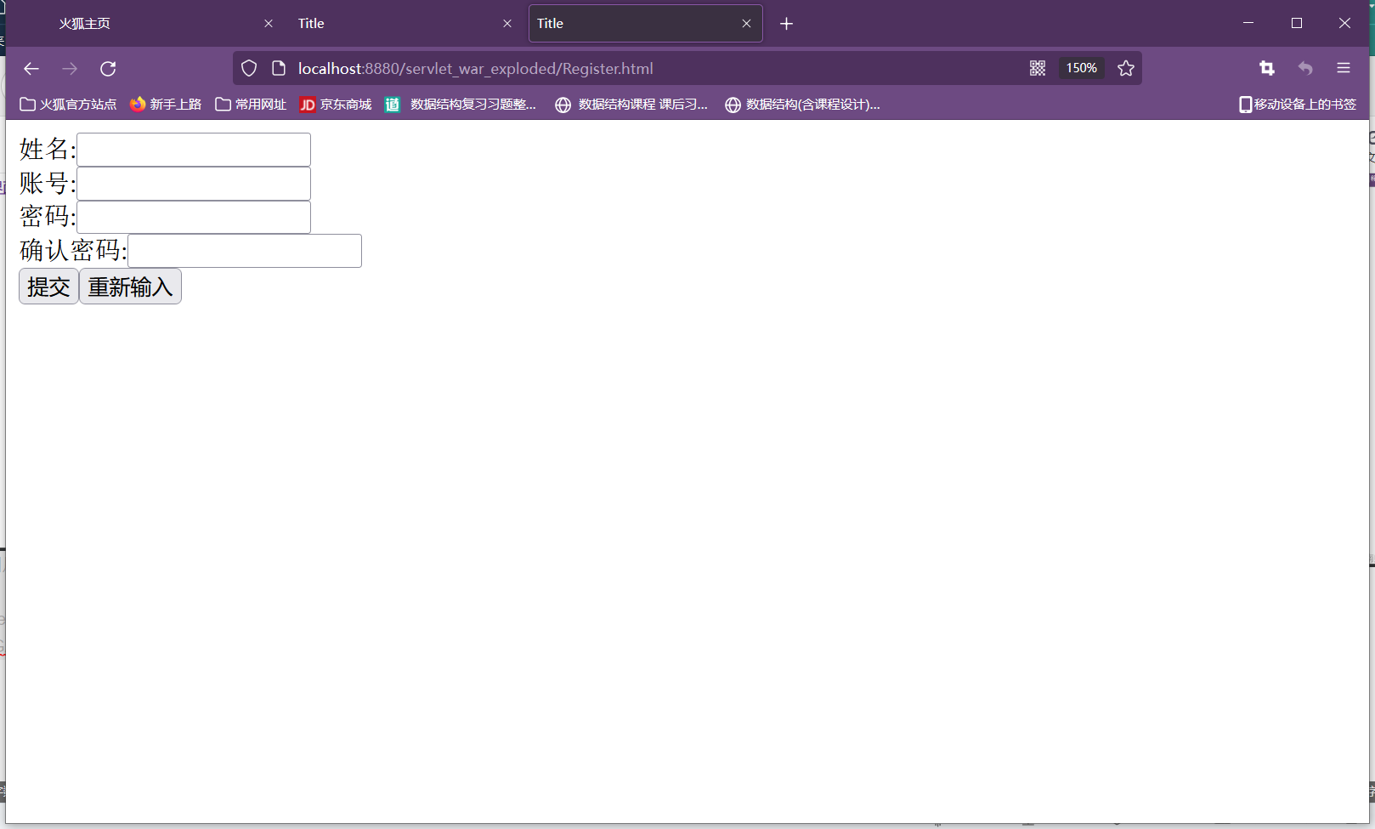Open 常用网址 bookmark folder
1375x829 pixels.
click(251, 105)
